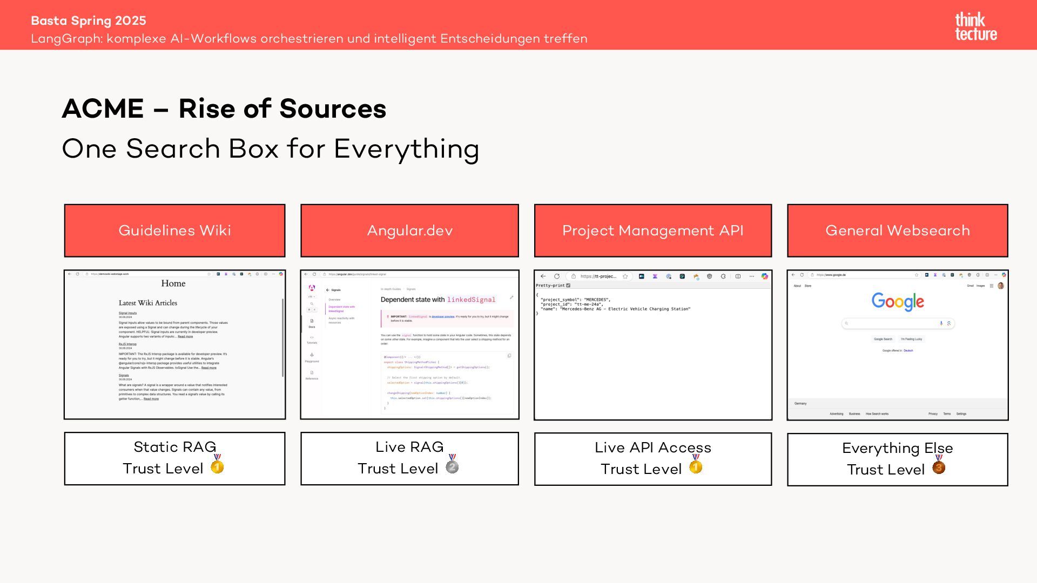Open the Reference section in Angular sidebar
Image resolution: width=1037 pixels, height=583 pixels.
point(312,375)
